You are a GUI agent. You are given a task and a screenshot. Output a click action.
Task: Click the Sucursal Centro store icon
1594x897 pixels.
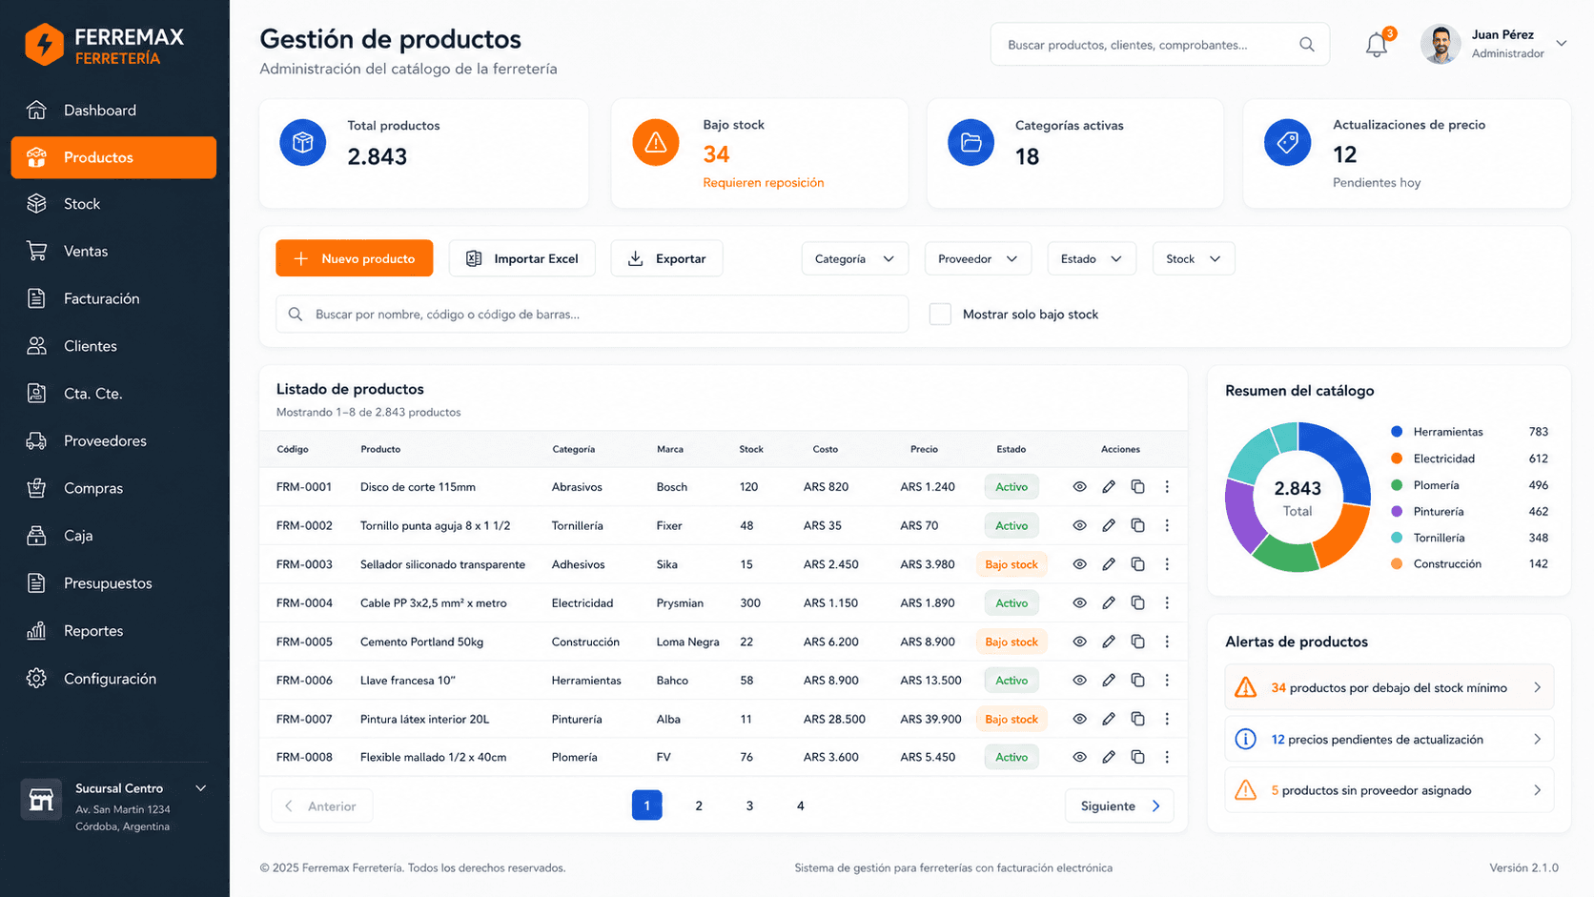(41, 800)
